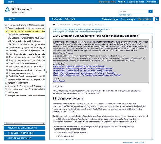Expand Die Einbeziehung psychischer Belastung node
The width and height of the screenshot is (161, 144).
point(7,47)
